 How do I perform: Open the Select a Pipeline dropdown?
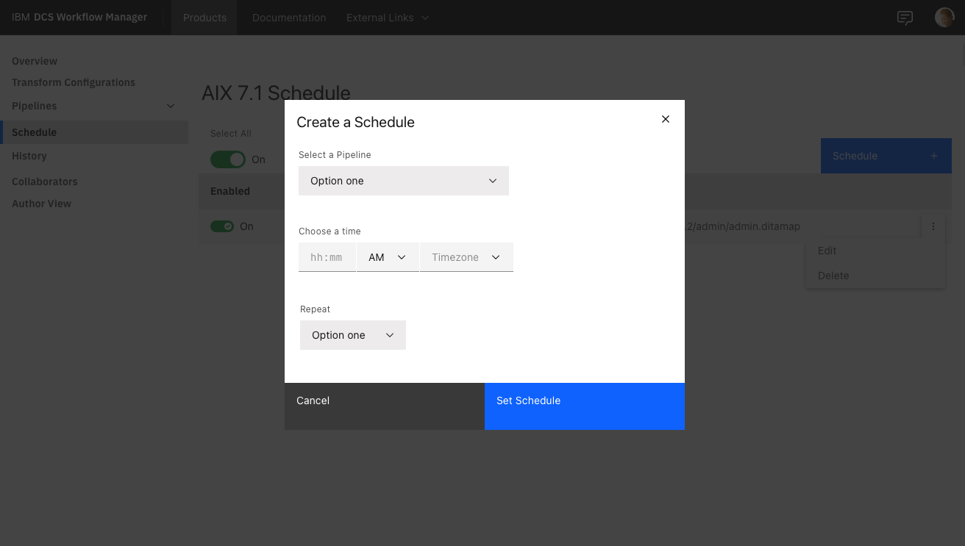[x=404, y=181]
